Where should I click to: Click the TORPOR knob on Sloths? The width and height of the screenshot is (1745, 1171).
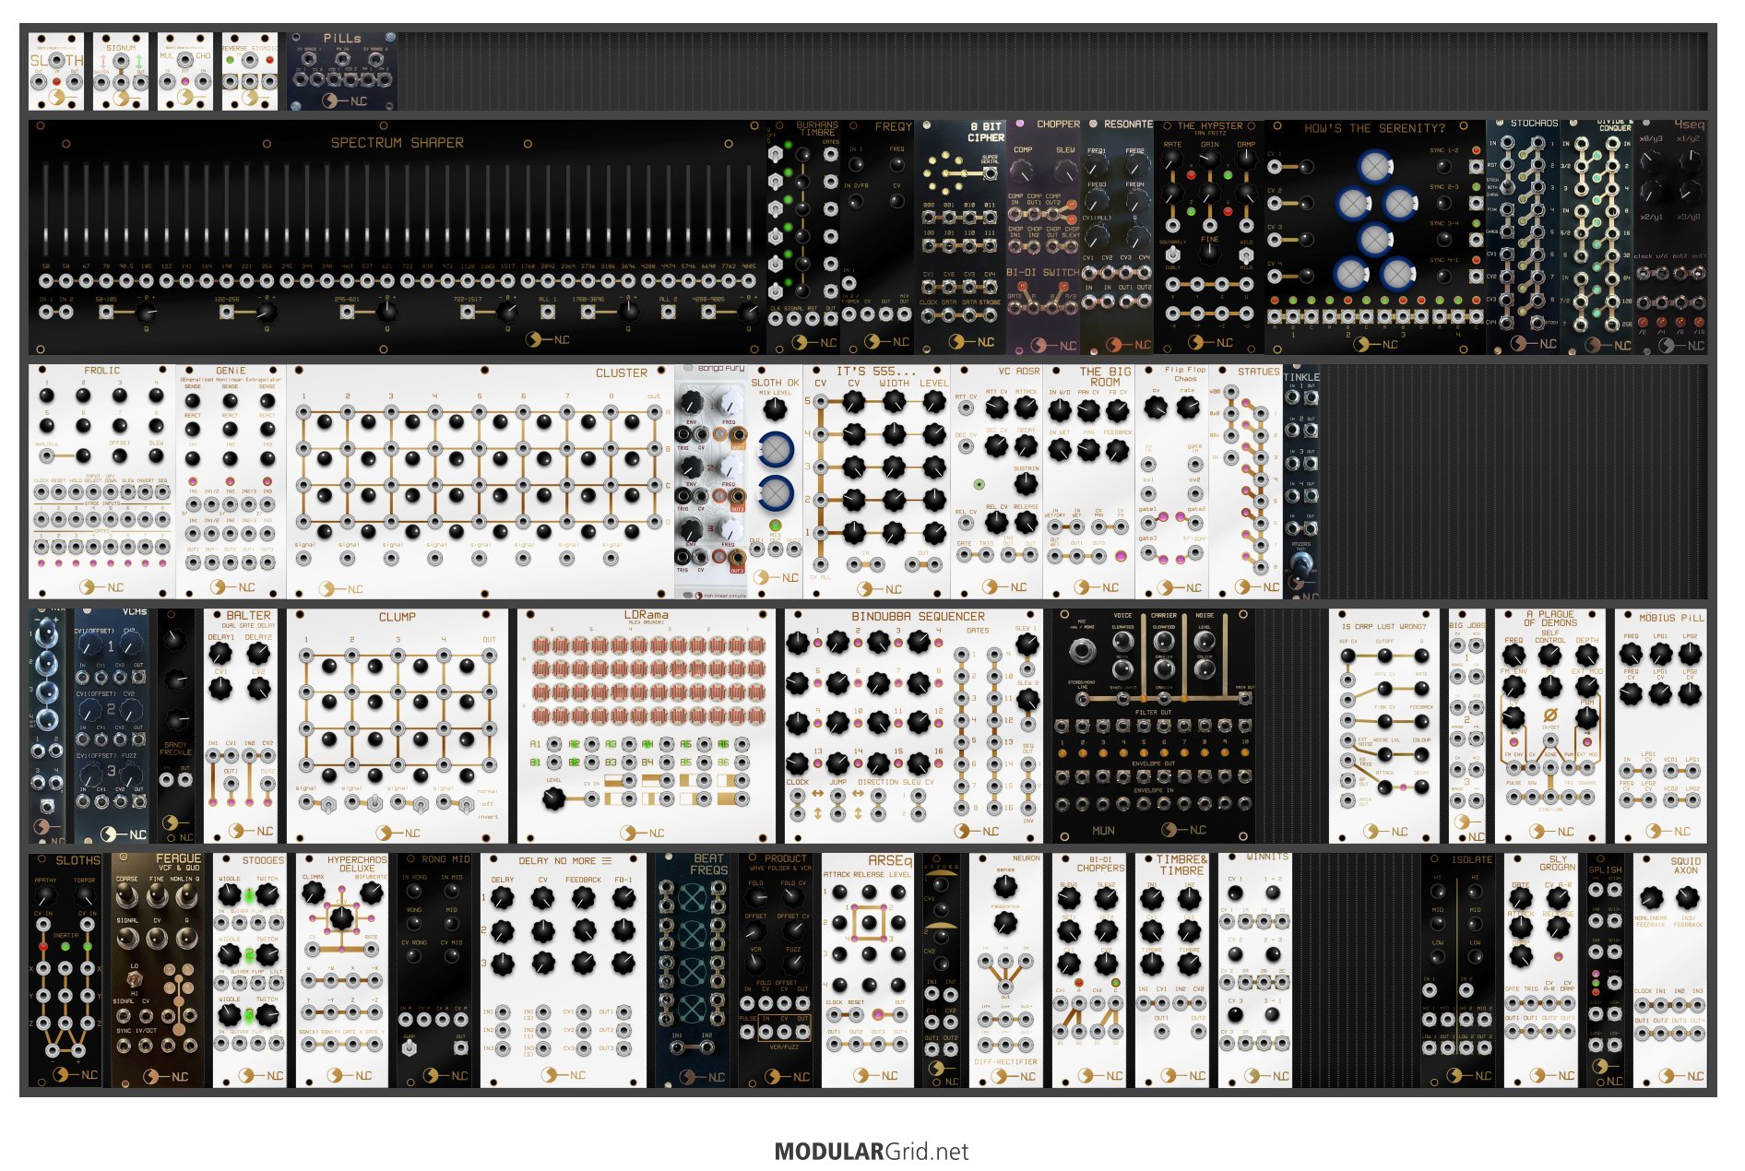(85, 896)
